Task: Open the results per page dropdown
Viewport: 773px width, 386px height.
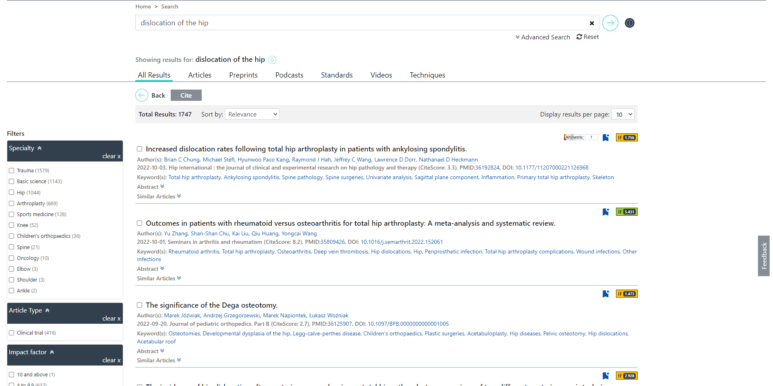Action: point(622,114)
